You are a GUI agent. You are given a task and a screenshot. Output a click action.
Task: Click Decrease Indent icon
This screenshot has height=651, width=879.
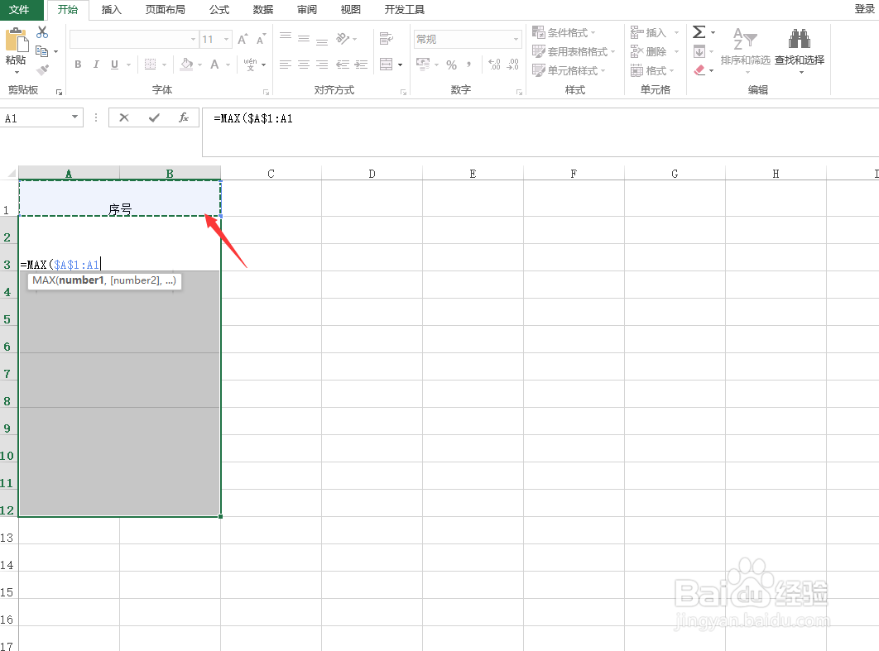point(343,65)
